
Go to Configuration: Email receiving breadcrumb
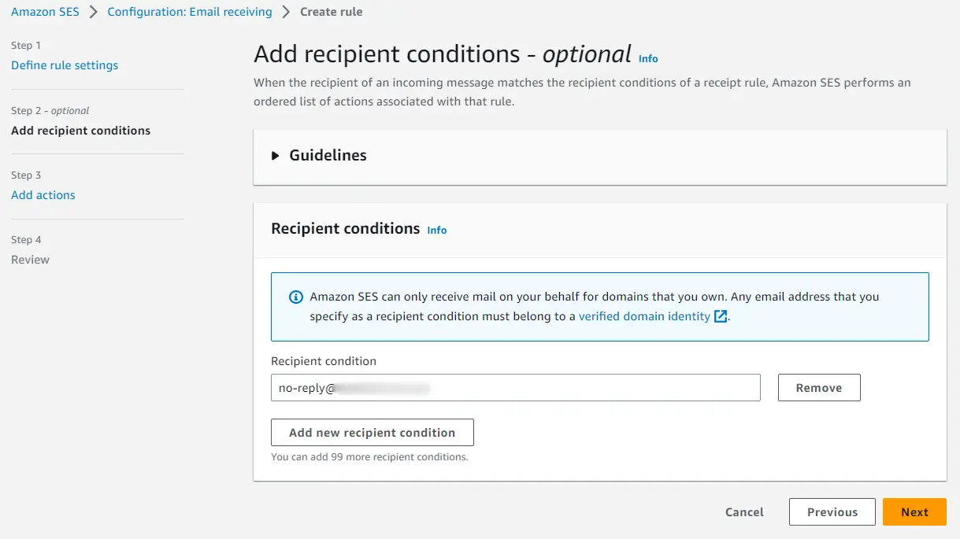[x=190, y=12]
